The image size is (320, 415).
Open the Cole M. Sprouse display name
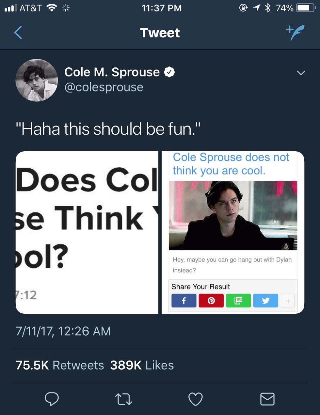112,72
